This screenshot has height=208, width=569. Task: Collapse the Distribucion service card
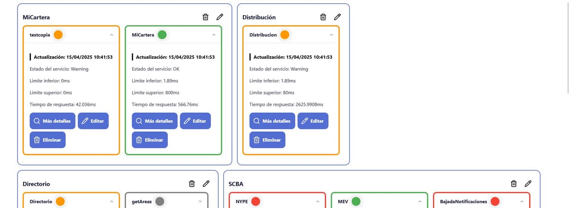coord(331,35)
